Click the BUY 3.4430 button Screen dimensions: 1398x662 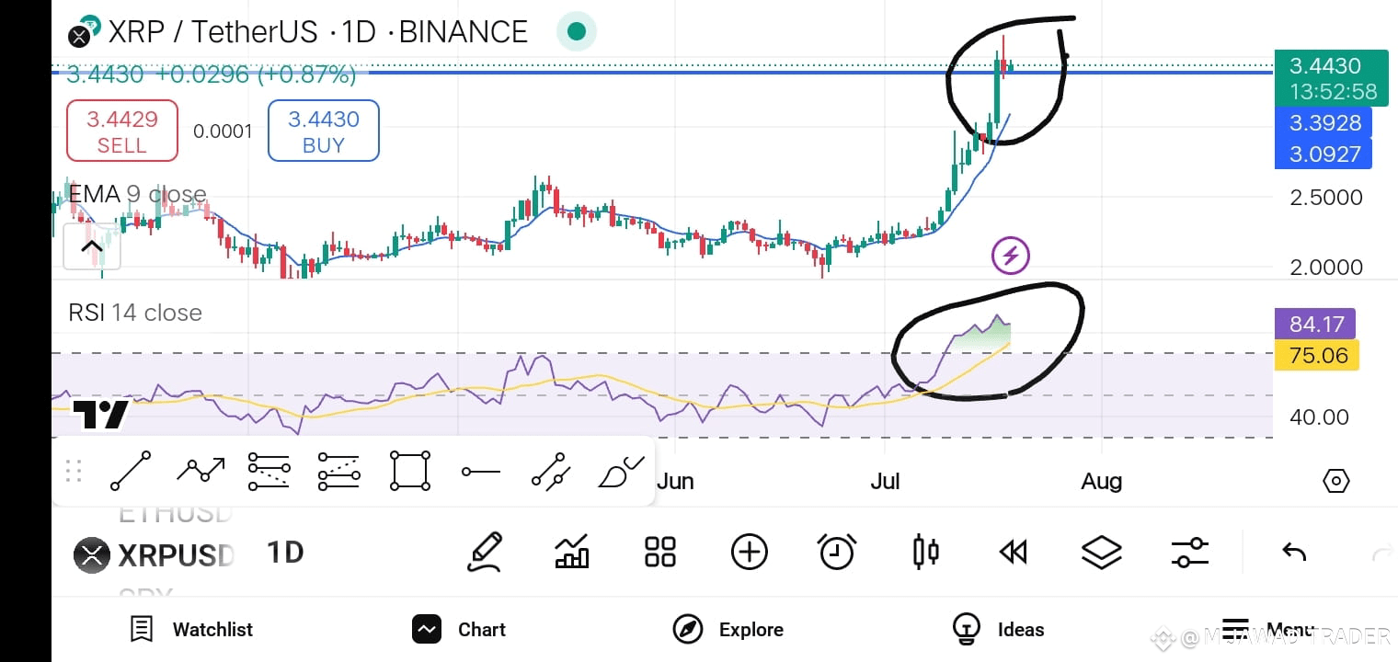(323, 131)
